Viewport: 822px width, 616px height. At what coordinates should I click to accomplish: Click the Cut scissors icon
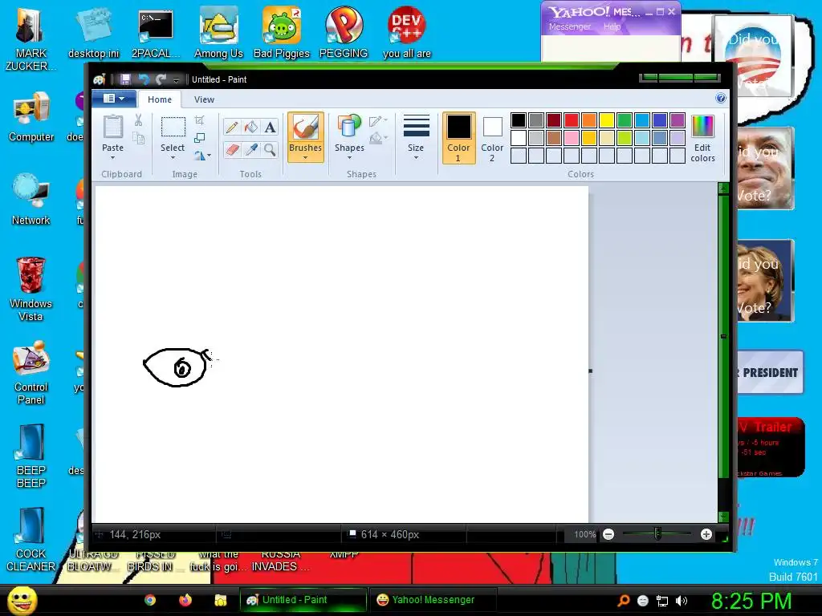pos(138,120)
